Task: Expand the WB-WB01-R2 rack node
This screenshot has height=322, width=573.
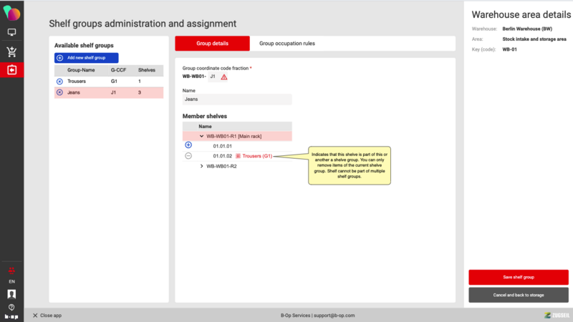Action: tap(201, 166)
